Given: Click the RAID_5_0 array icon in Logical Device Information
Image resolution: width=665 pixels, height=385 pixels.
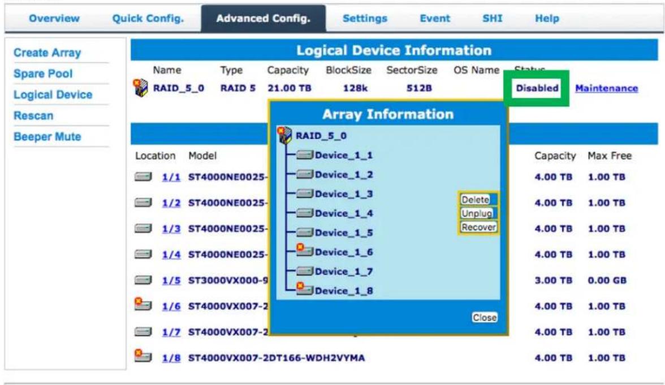Looking at the screenshot, I should point(140,88).
